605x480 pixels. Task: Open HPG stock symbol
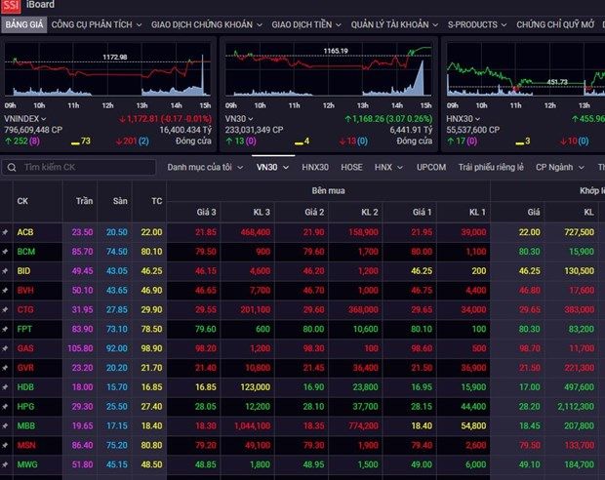(25, 406)
